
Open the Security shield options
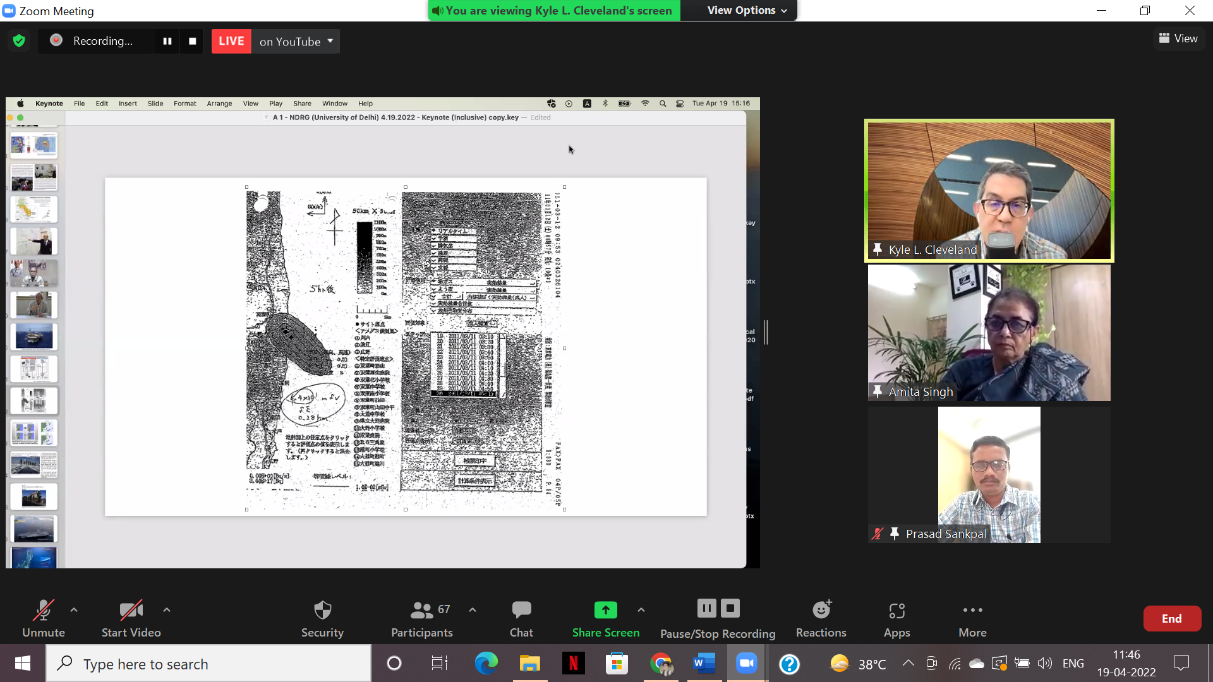tap(322, 618)
